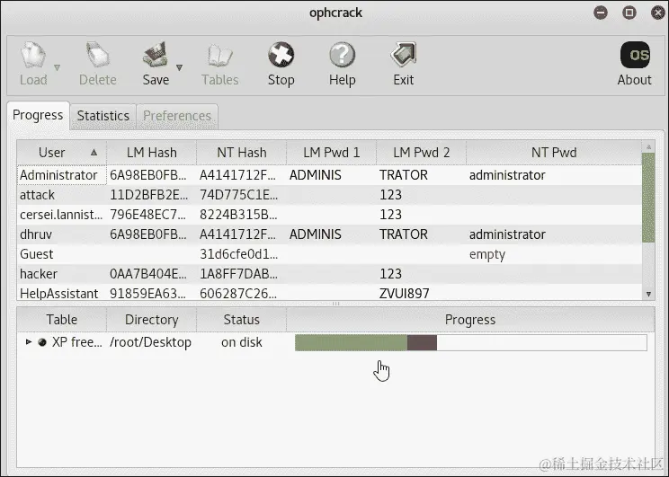Click the /root/Desktop directory cell
The height and width of the screenshot is (477, 669).
click(150, 342)
